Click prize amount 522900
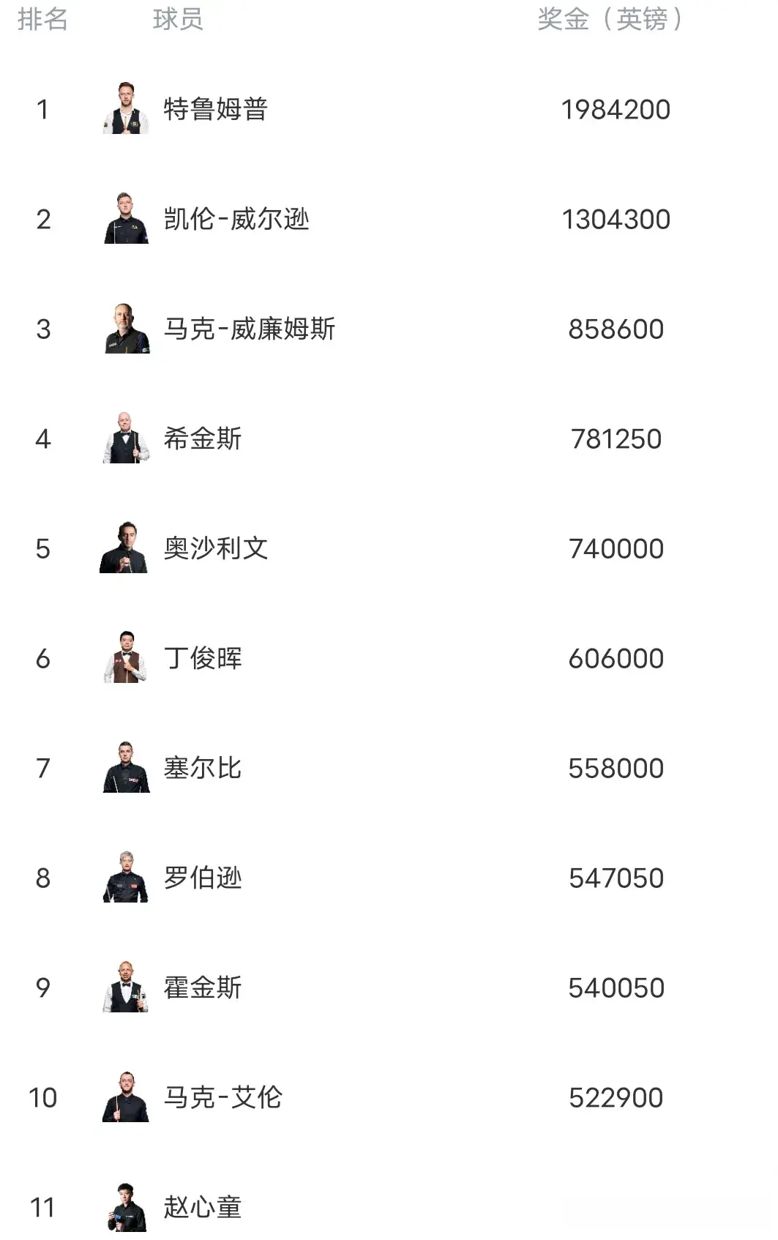778x1240 pixels. coord(616,1098)
